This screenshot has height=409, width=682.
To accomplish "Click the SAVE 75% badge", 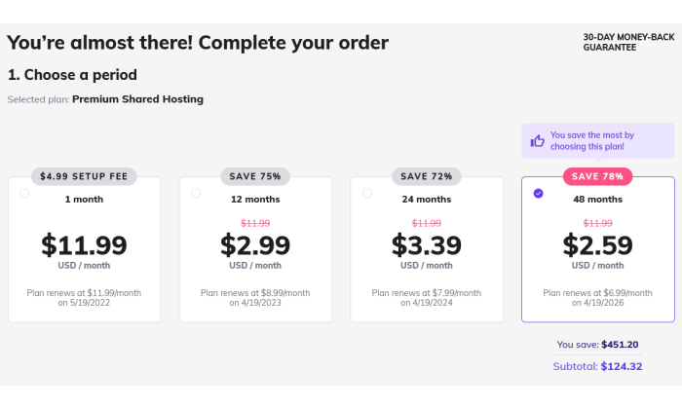I will click(255, 176).
